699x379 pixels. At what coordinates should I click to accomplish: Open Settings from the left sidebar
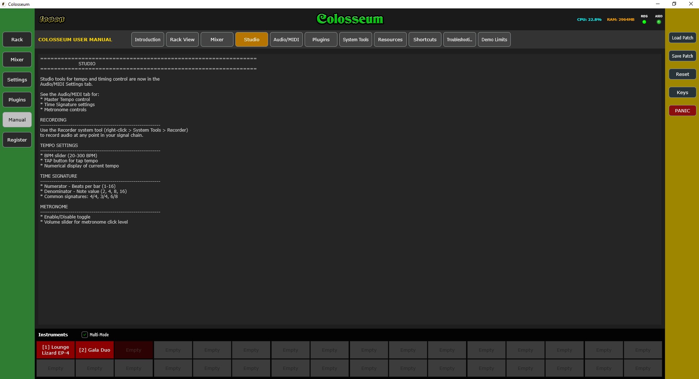(17, 80)
